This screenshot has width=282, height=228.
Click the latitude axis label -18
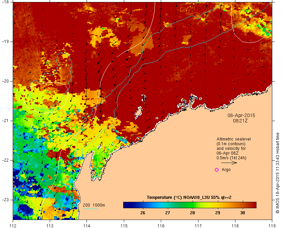pos(5,2)
